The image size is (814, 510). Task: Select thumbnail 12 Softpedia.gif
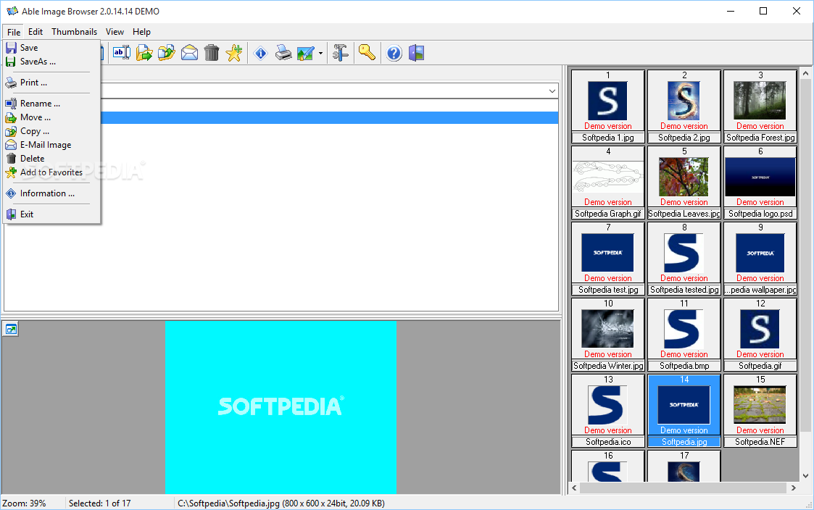point(760,335)
